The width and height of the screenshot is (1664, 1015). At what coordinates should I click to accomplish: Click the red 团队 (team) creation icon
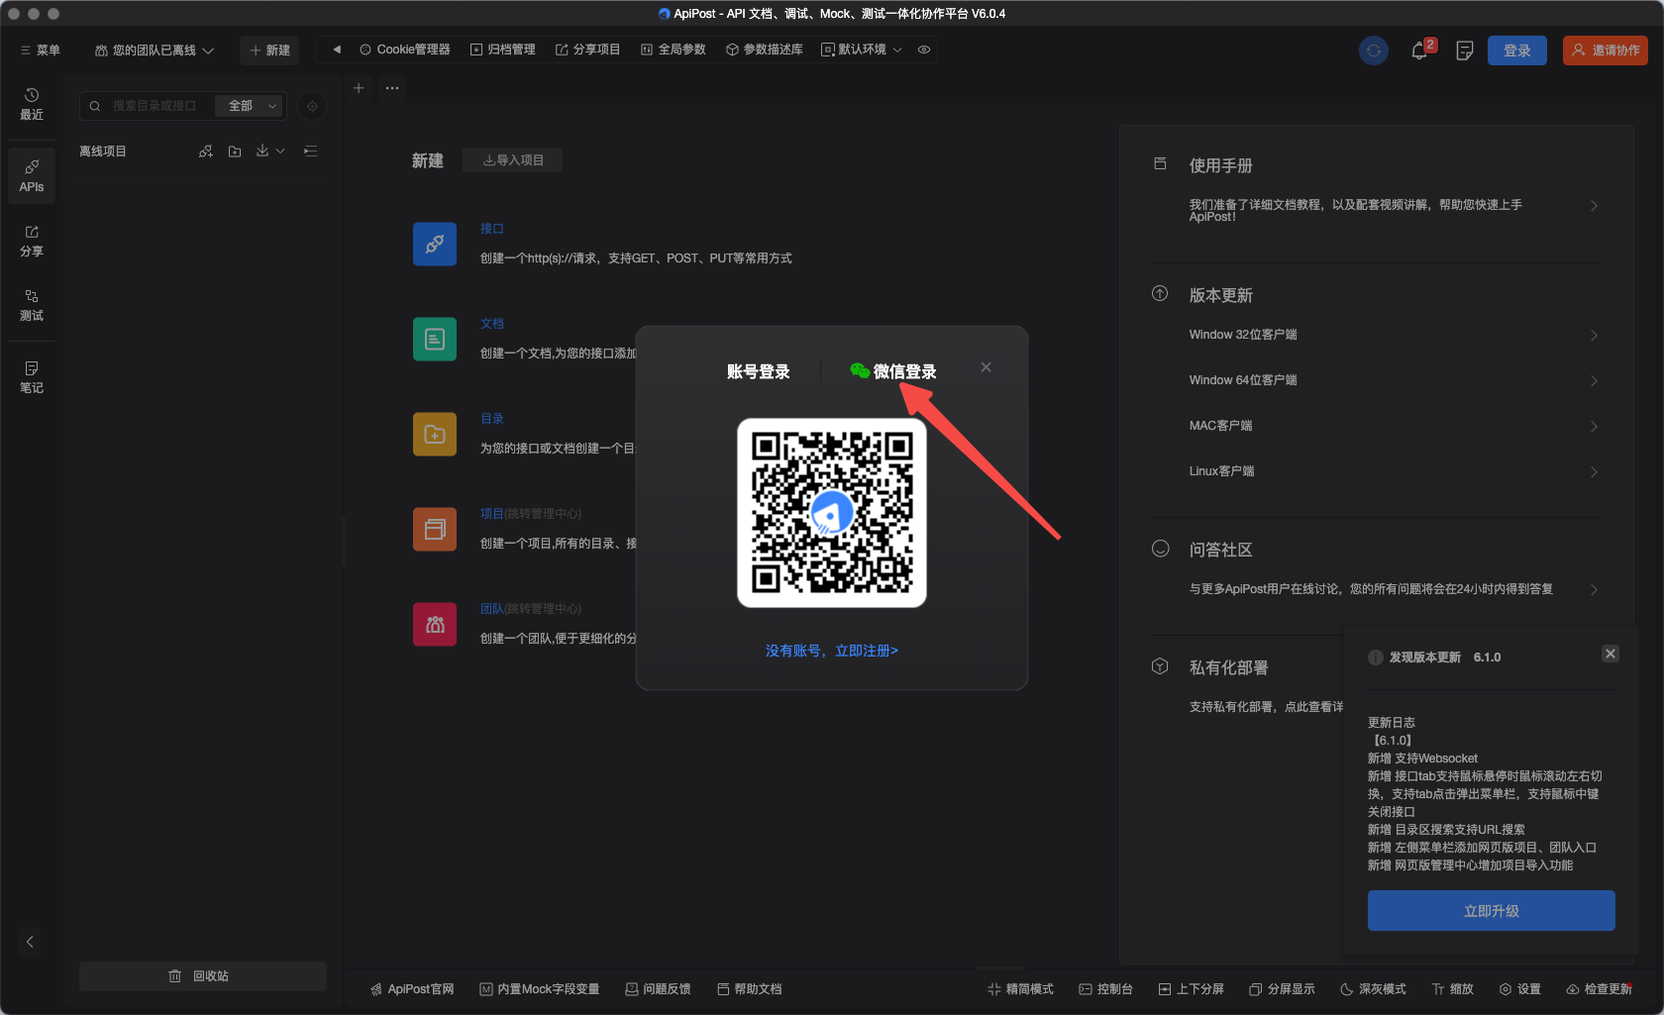coord(435,624)
